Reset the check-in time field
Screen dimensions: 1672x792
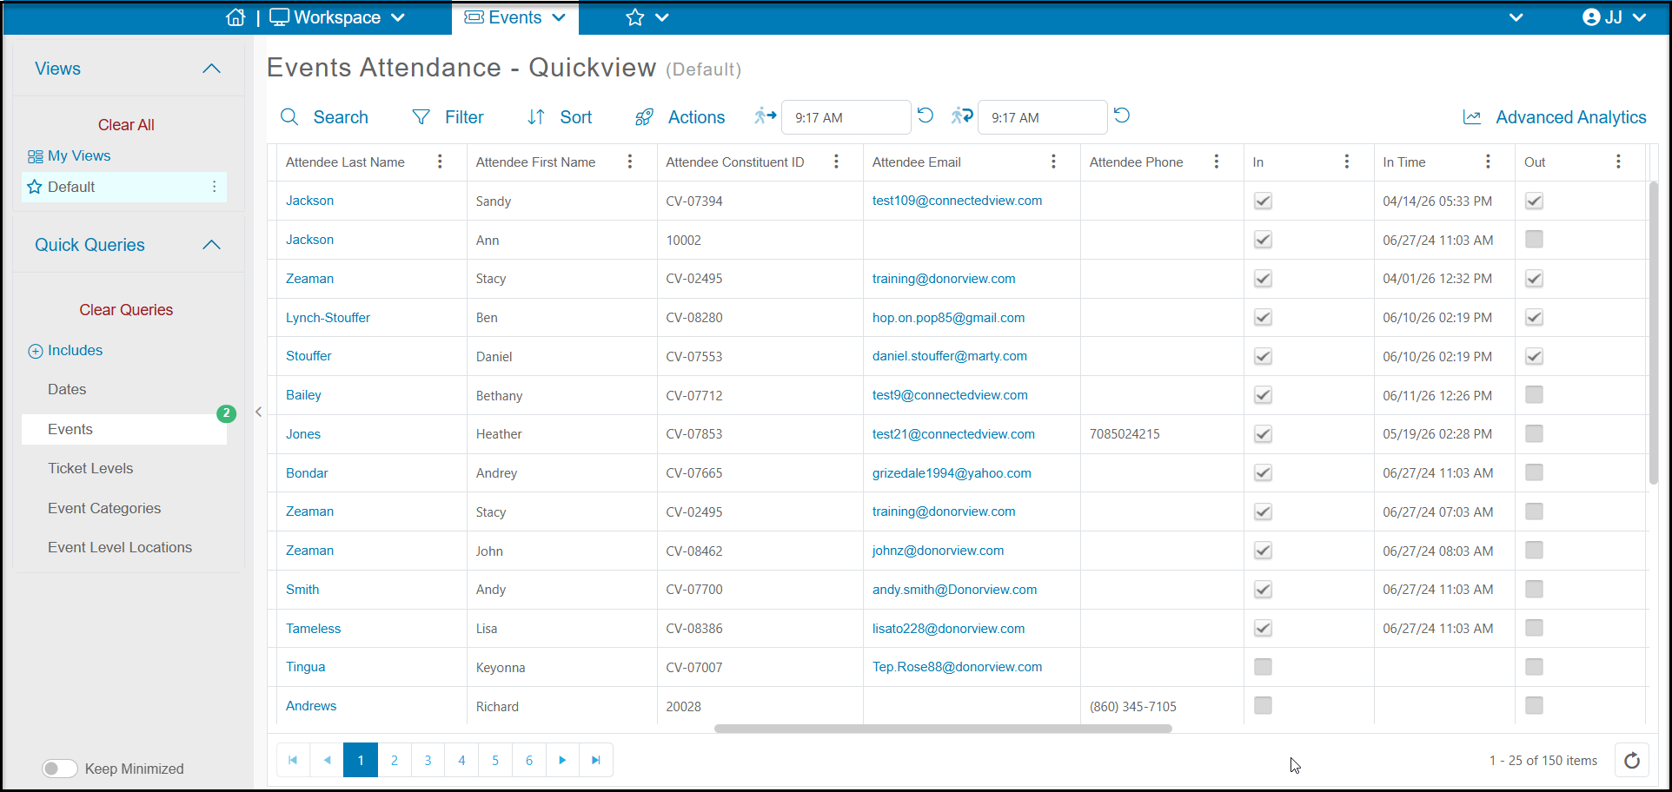[926, 115]
